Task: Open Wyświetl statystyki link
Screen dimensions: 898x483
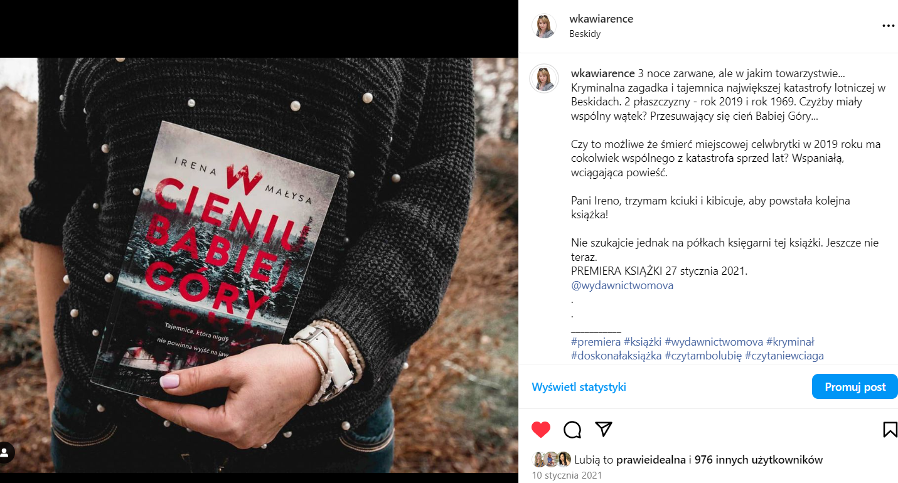Action: click(x=579, y=387)
